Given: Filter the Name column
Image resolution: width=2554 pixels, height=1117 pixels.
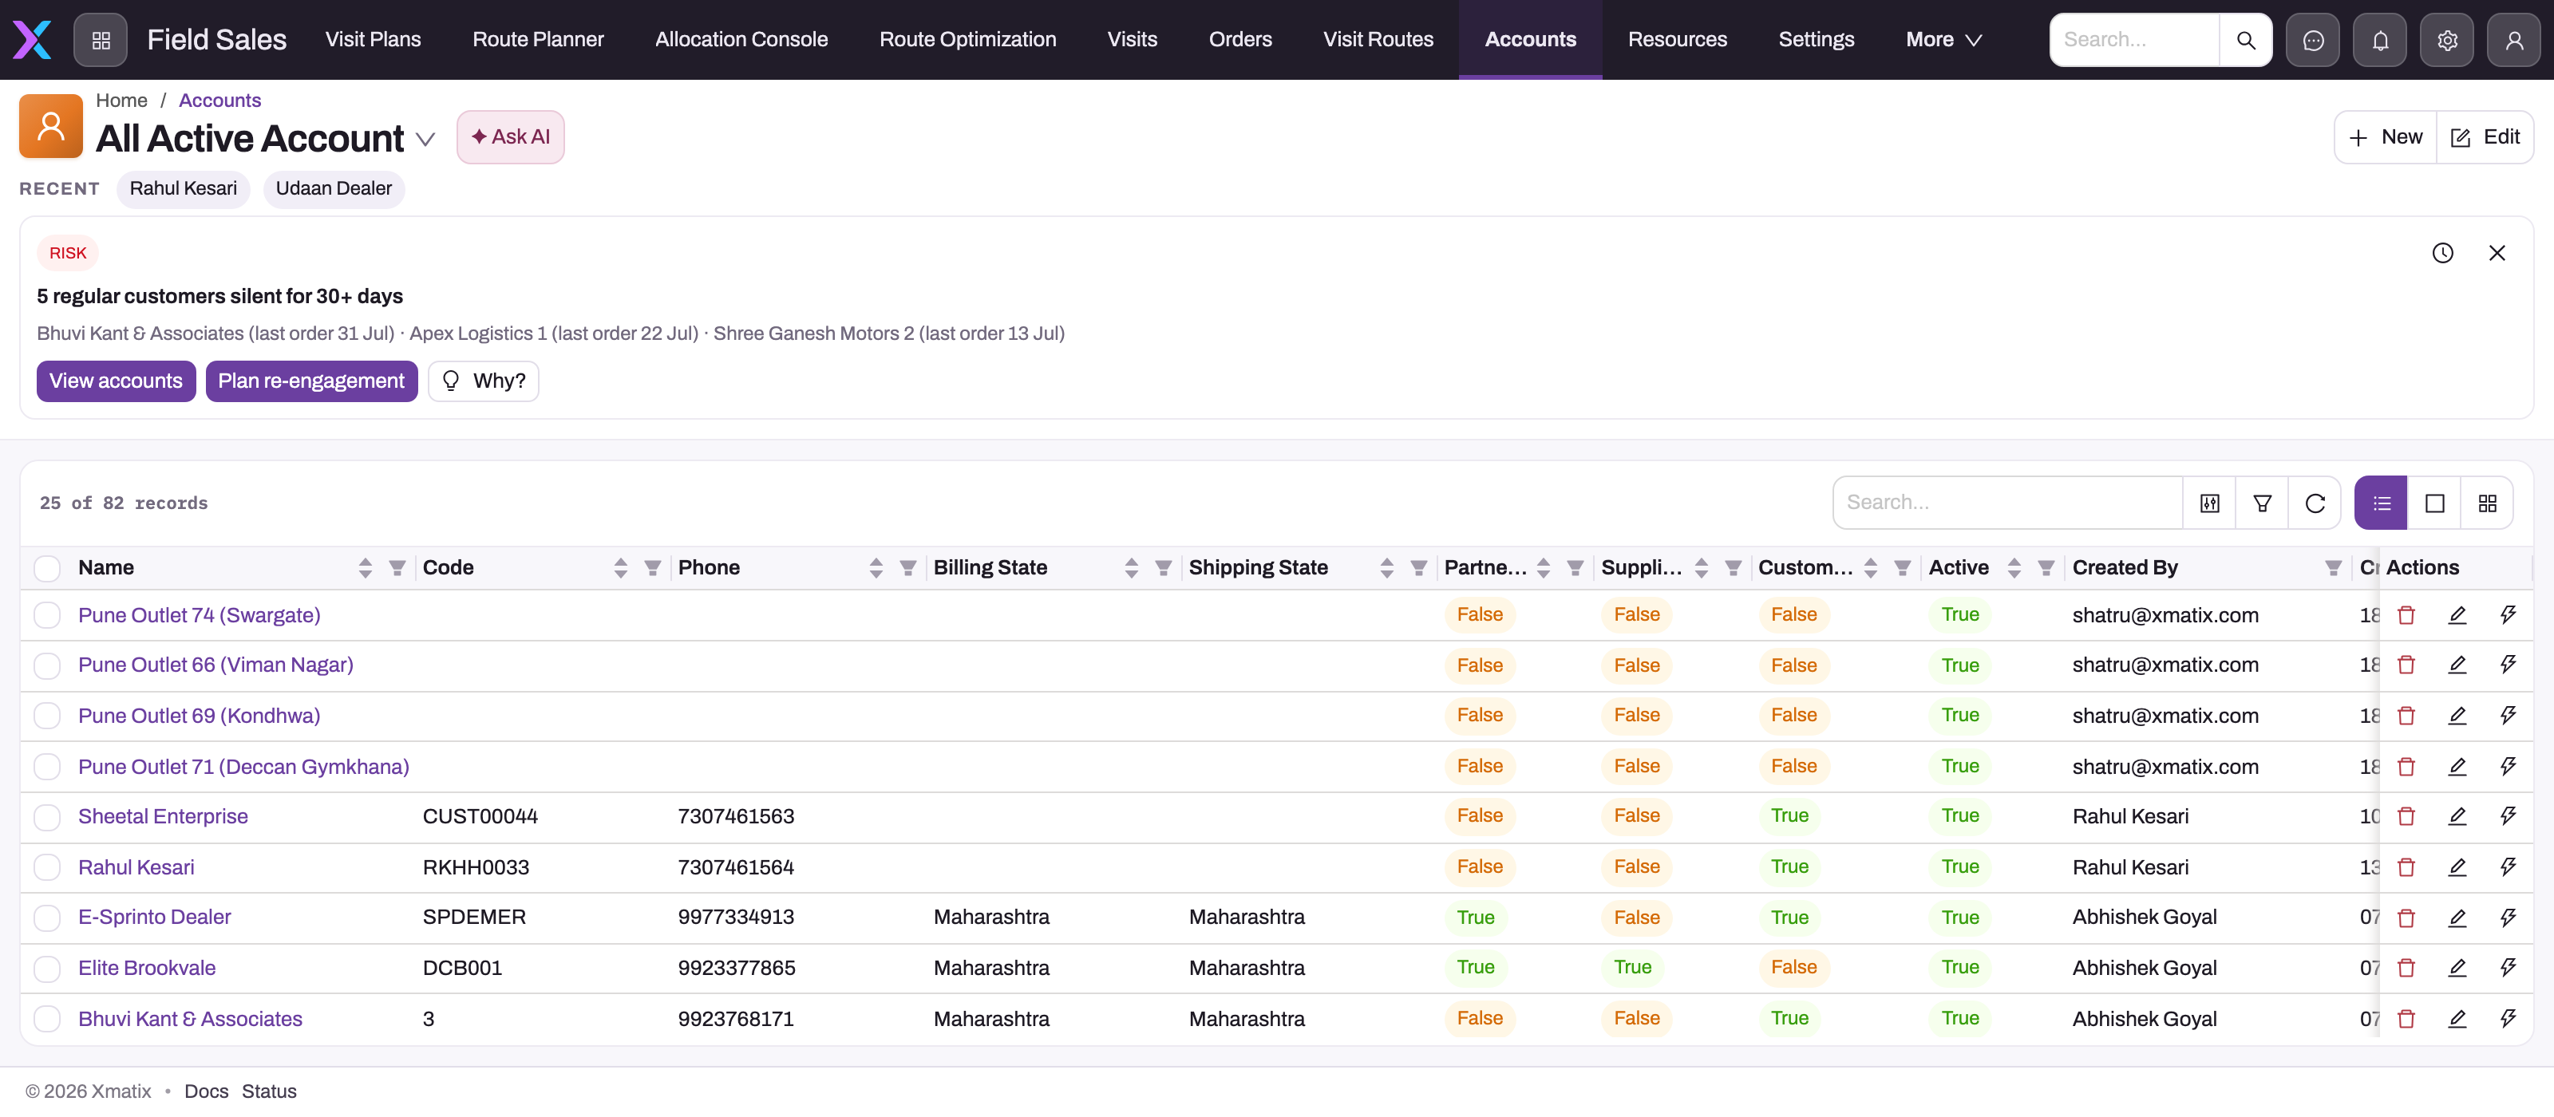Looking at the screenshot, I should coord(397,568).
